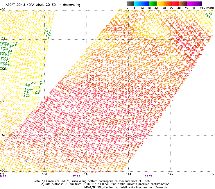Click the 'NOAA/NESDIS/Center for Satellite Applications and Research' credit
The height and width of the screenshot is (189, 215).
(x=126, y=187)
